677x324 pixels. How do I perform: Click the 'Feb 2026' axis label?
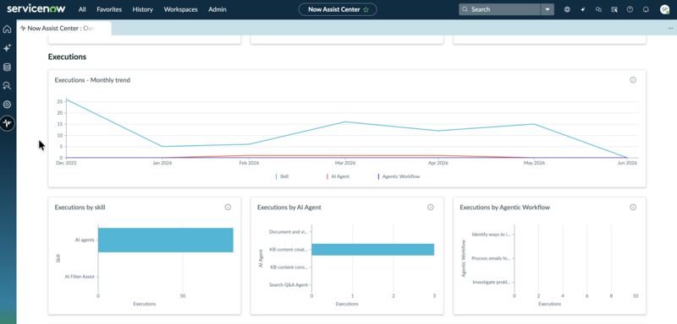click(x=249, y=163)
